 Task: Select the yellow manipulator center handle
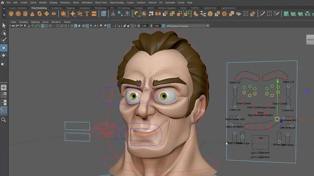[x=277, y=119]
